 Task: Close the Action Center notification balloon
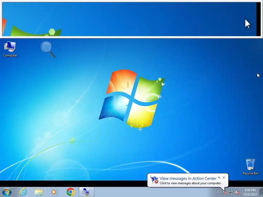point(224,178)
